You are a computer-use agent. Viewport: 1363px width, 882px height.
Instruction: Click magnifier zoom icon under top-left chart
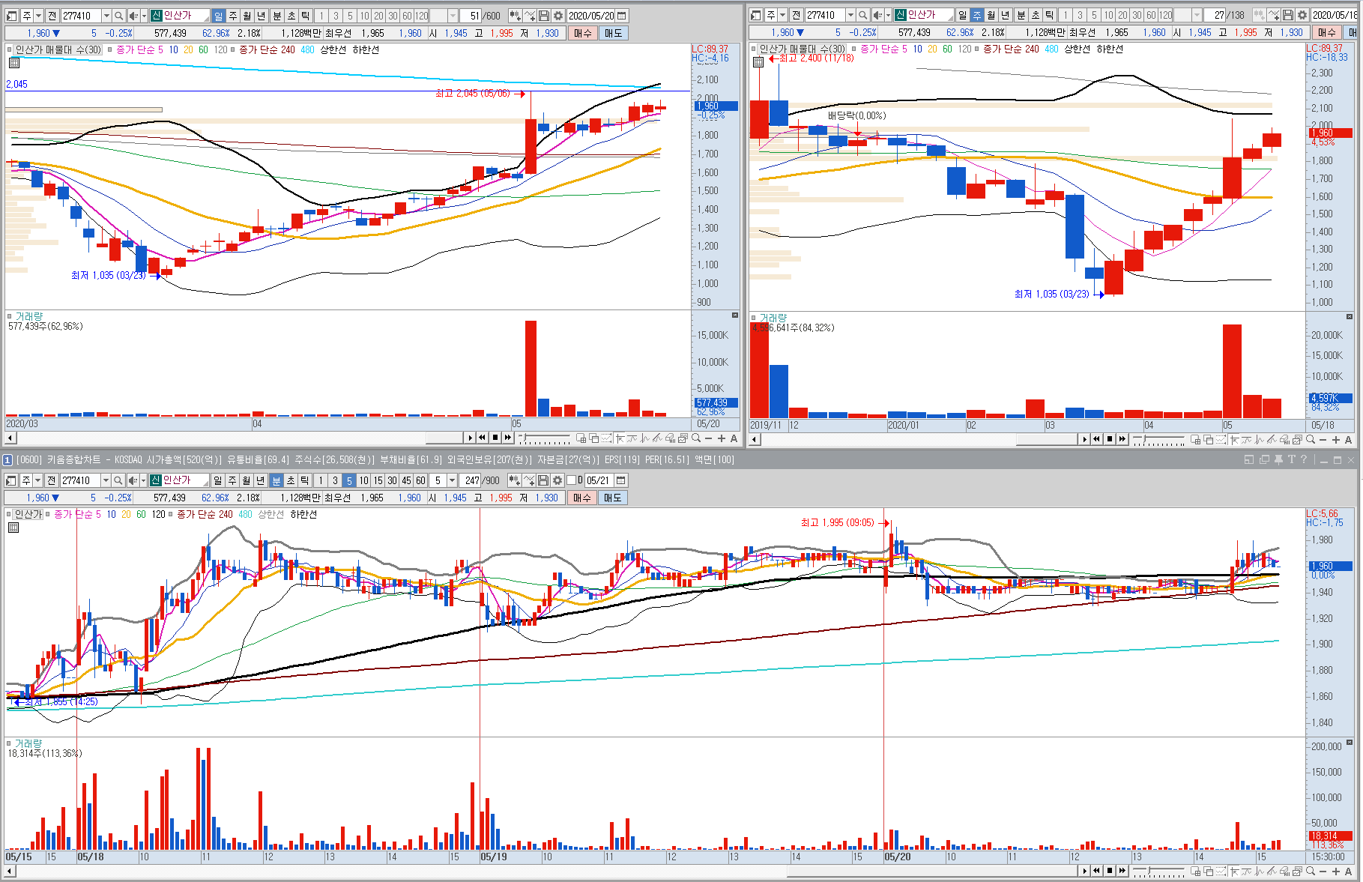click(x=696, y=438)
